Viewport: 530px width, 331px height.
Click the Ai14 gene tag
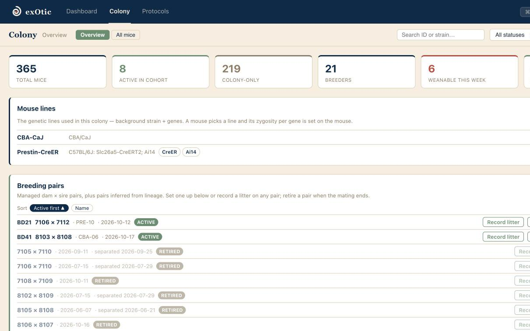pyautogui.click(x=191, y=152)
